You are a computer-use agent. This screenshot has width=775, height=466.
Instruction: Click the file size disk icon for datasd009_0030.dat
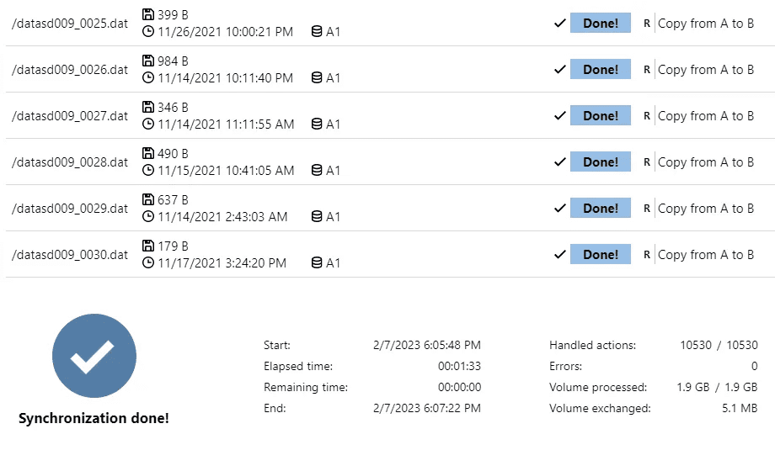149,246
